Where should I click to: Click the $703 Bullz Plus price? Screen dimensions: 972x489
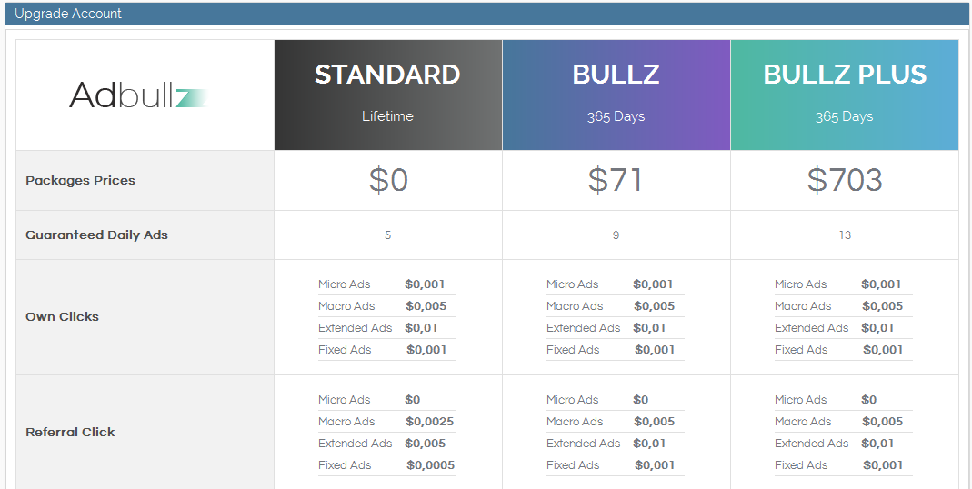click(845, 180)
